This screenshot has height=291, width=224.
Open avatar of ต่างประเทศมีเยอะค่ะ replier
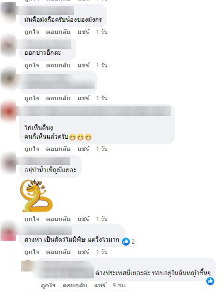27,266
